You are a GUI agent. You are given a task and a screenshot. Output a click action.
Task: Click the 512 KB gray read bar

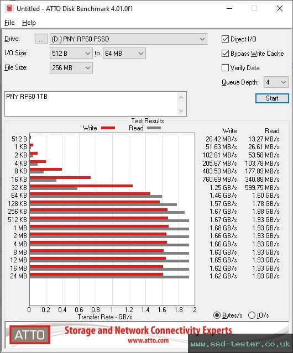(x=109, y=220)
